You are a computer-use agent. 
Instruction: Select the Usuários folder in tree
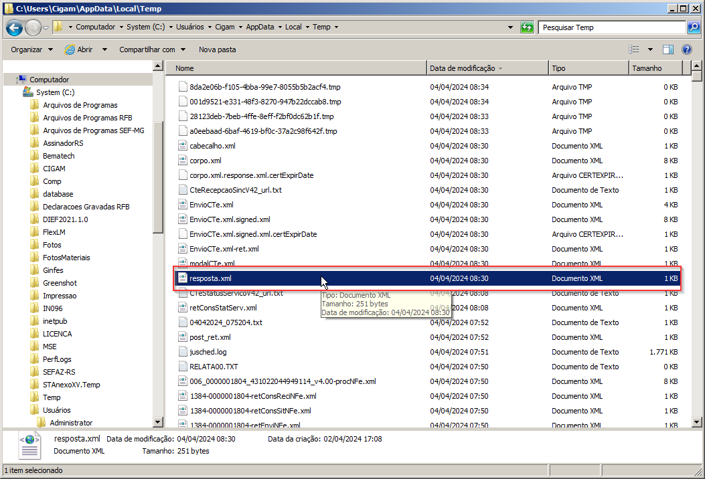56,410
